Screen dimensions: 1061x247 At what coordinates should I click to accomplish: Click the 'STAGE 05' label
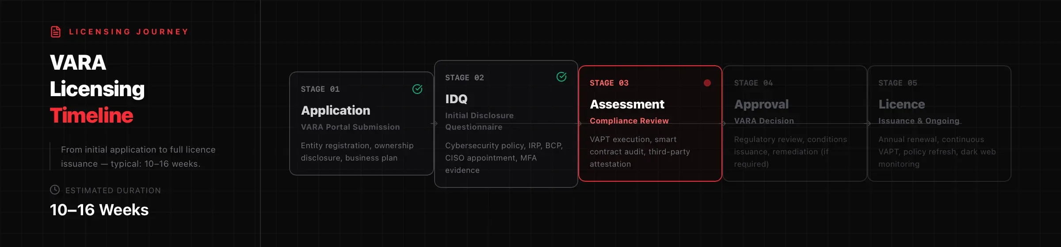[897, 83]
